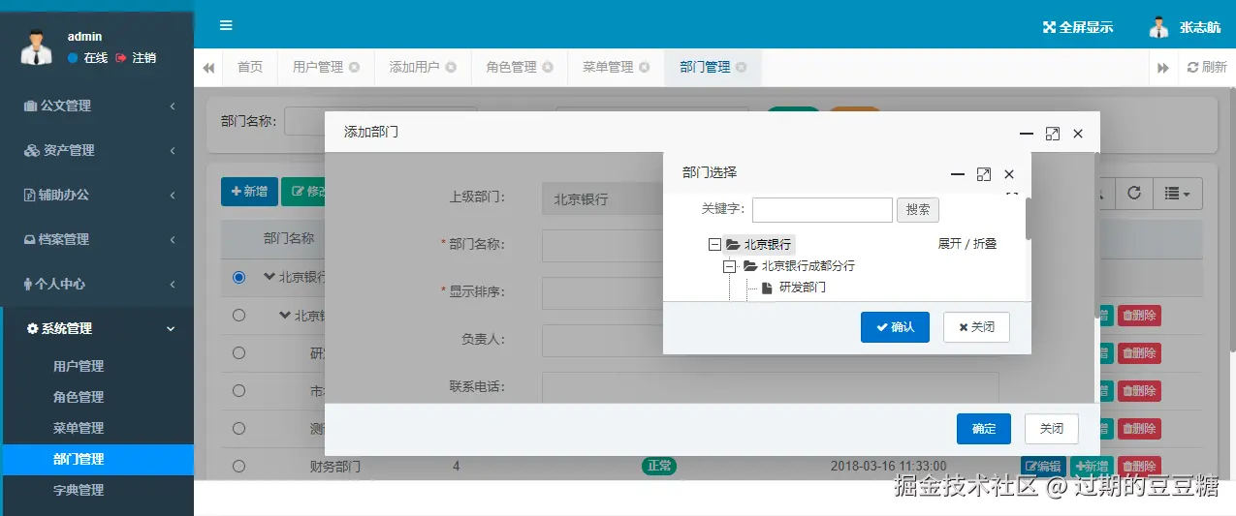Maximize the 部门选择 dialog
Image resolution: width=1236 pixels, height=516 pixels.
984,174
